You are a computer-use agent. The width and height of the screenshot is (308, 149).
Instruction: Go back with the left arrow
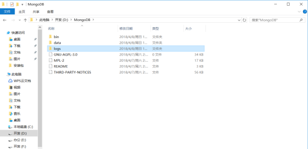pos(5,20)
